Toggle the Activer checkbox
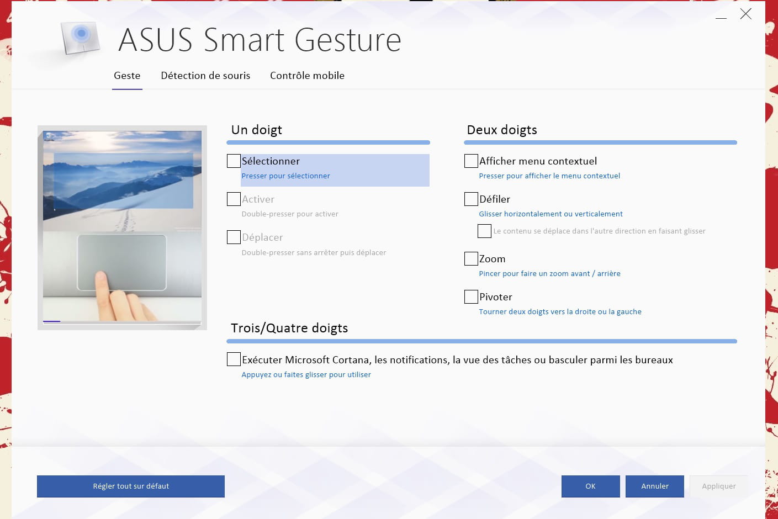The height and width of the screenshot is (519, 778). click(234, 199)
